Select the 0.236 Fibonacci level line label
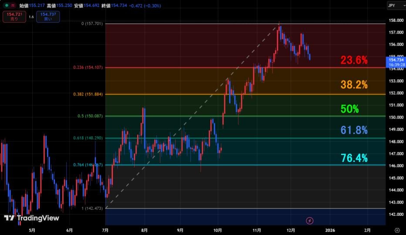406x235 pixels. [x=88, y=67]
